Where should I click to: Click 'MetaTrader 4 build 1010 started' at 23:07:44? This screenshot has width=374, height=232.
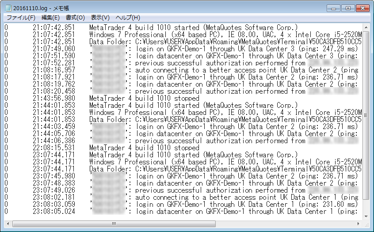144,155
